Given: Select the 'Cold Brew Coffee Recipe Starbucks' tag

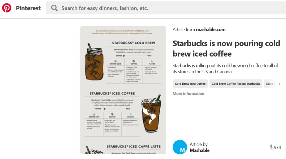Looking at the screenshot, I should pos(236,84).
